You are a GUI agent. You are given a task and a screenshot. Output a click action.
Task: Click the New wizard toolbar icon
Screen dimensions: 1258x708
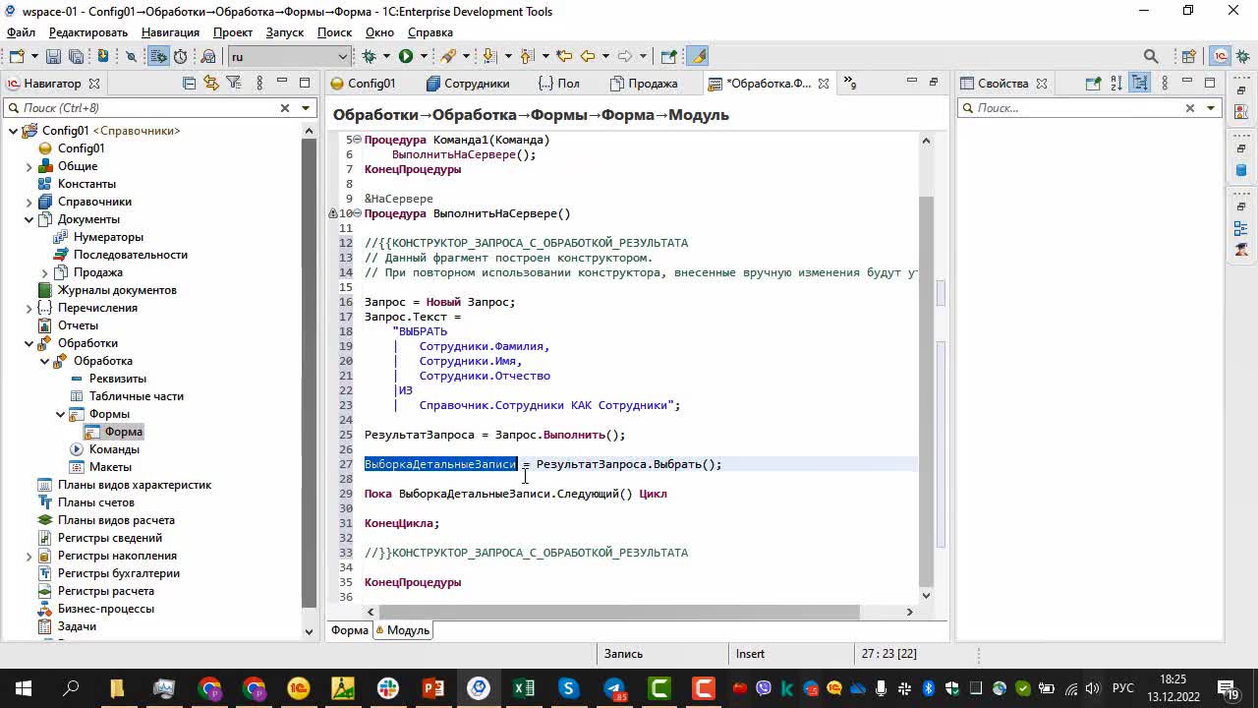[17, 57]
